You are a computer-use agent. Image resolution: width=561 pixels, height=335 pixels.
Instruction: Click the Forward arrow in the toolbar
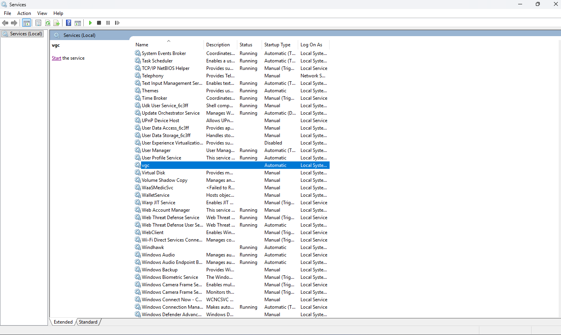click(14, 23)
